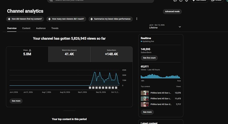Image resolution: width=228 pixels, height=124 pixels.
Task: Open the Lifetime date range dropdown
Action: click(x=165, y=26)
